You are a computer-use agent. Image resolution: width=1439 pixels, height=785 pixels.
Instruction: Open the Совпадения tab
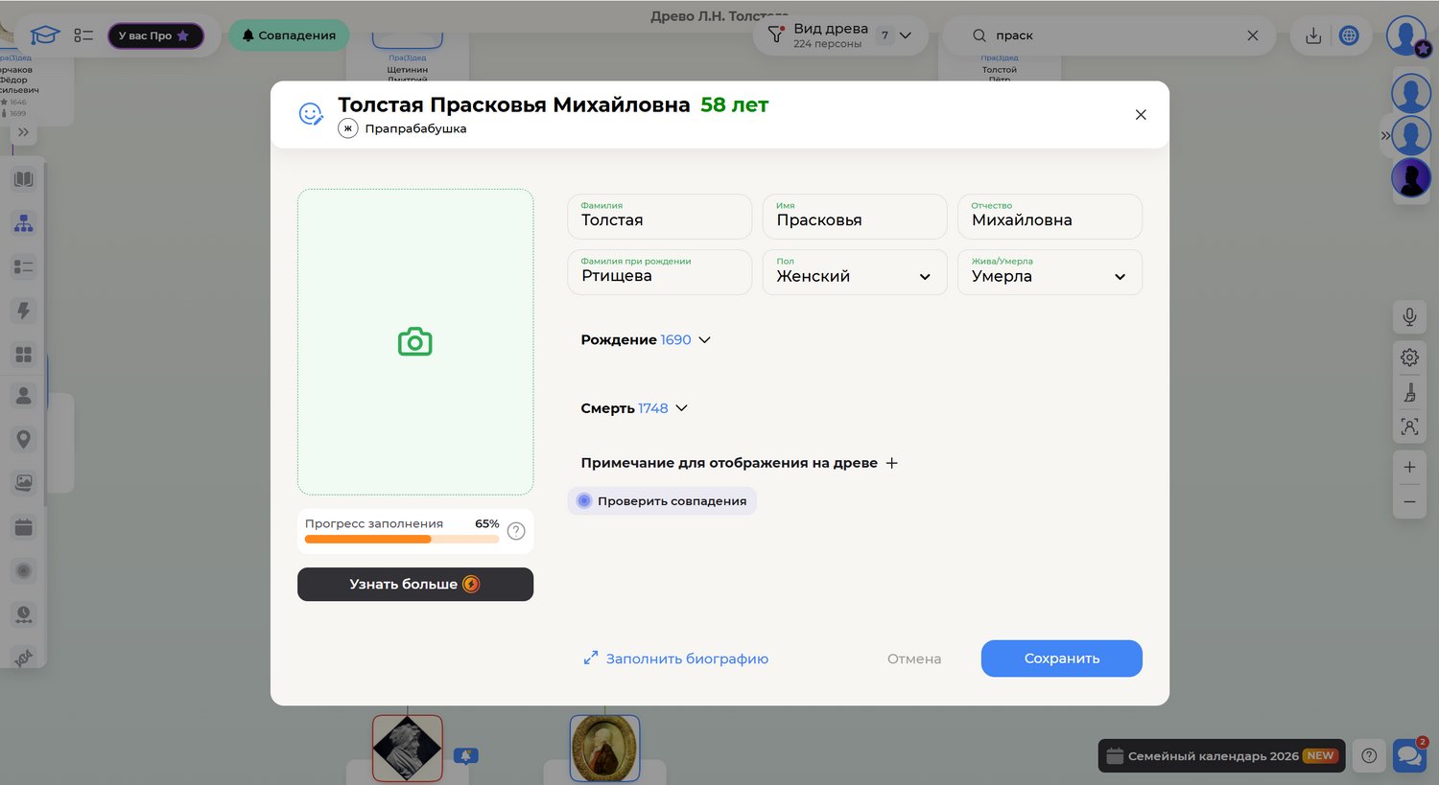pos(289,35)
